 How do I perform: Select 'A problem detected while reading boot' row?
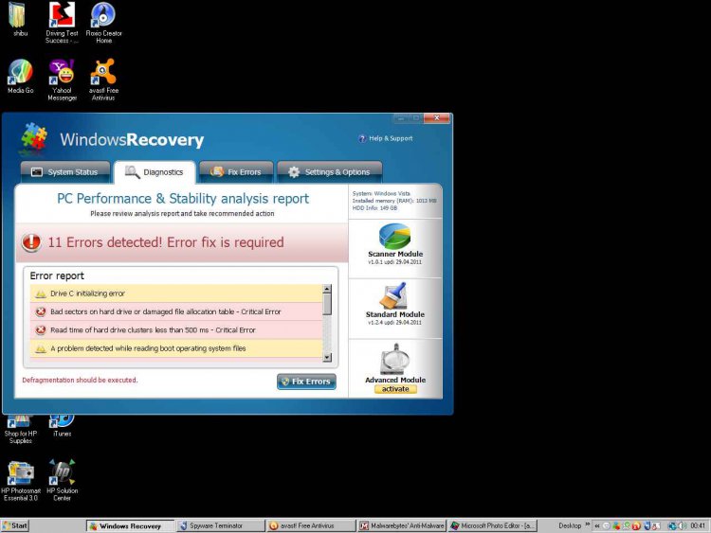click(176, 348)
